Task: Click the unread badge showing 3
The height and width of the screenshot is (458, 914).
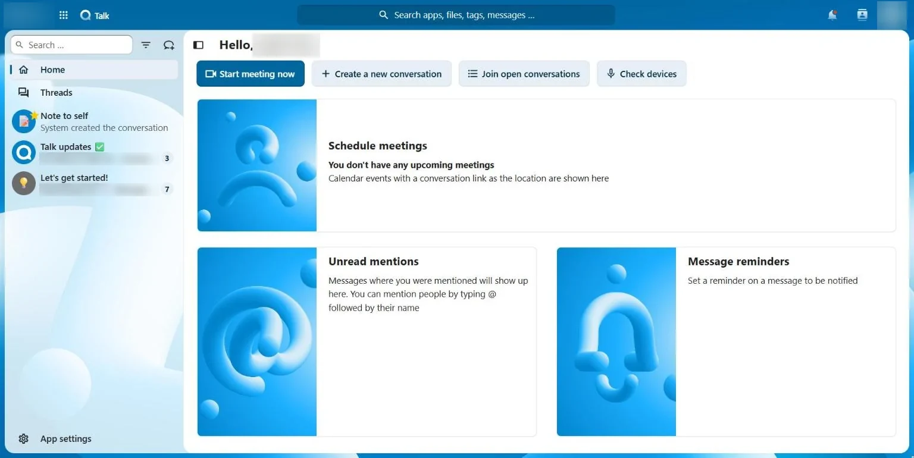Action: (x=167, y=158)
